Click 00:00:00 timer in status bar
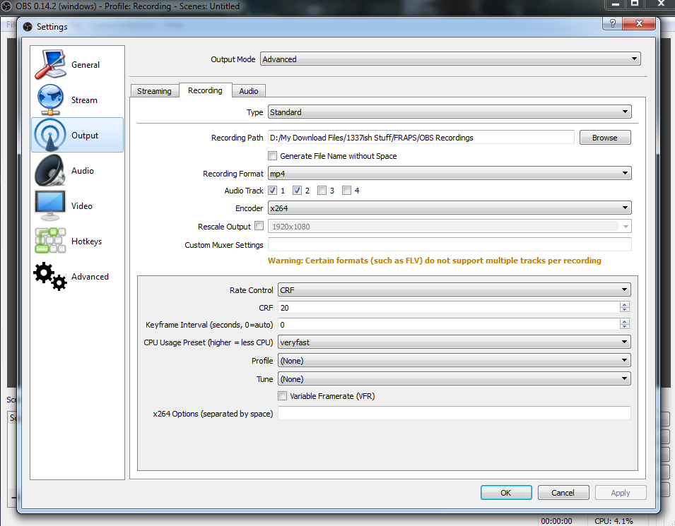Viewport: 675px width, 526px height. tap(556, 520)
